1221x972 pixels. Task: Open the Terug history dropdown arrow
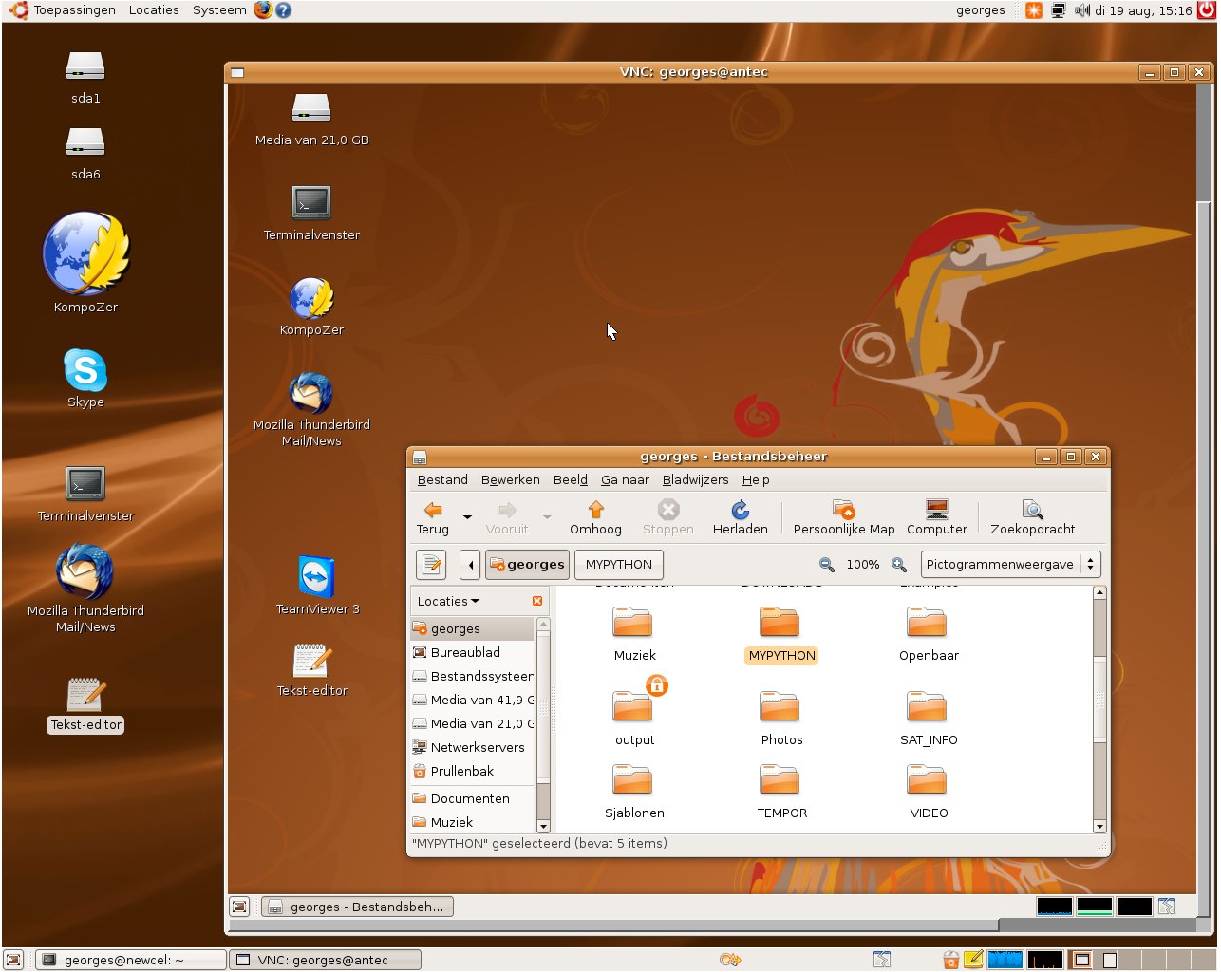click(x=467, y=517)
